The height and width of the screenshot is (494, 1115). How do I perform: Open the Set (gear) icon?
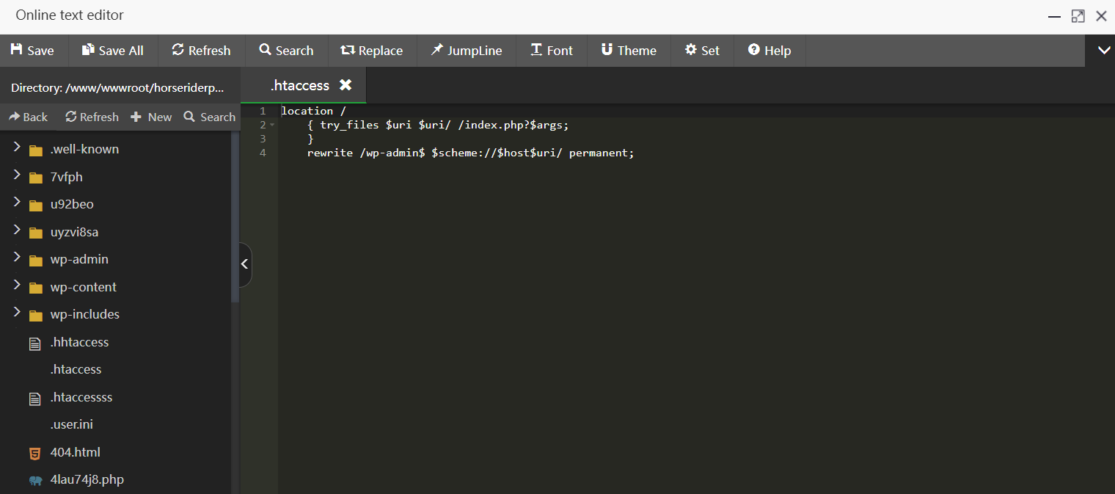[690, 50]
